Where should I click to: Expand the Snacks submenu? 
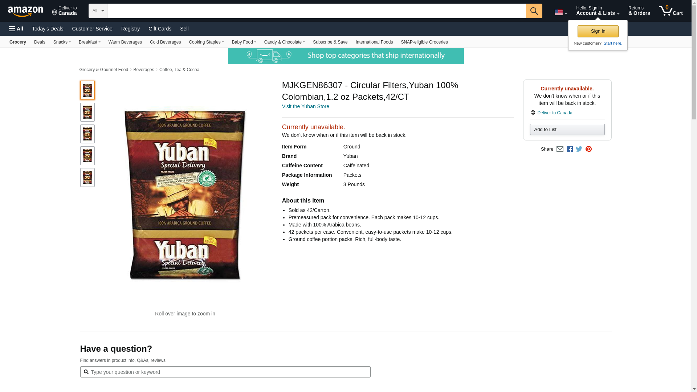click(62, 42)
